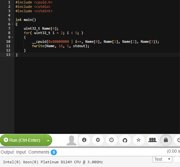Switch to the Input tab

point(21,152)
